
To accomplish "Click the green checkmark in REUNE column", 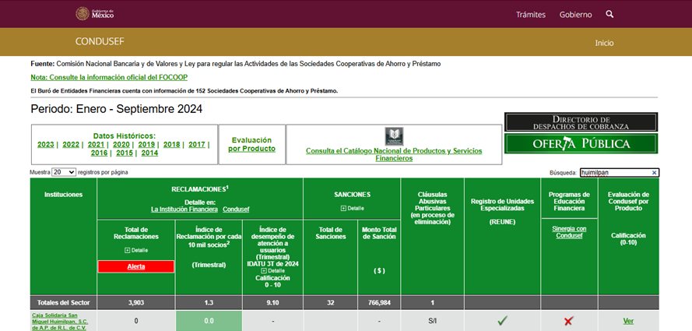I will coord(502,320).
